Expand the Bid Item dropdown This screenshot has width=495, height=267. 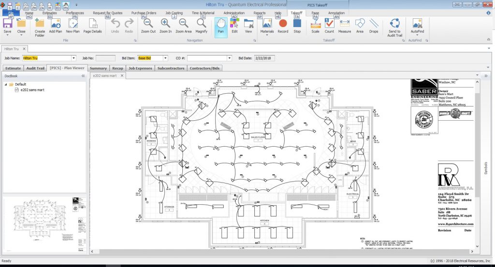165,58
